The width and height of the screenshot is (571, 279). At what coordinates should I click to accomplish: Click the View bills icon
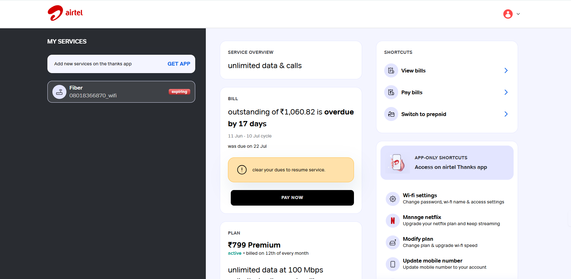click(391, 71)
